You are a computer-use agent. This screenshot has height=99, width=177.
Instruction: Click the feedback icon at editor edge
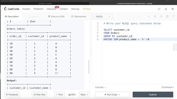point(175,47)
